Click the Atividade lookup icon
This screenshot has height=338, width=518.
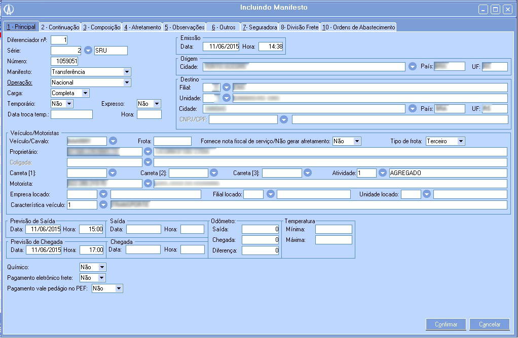pos(383,173)
